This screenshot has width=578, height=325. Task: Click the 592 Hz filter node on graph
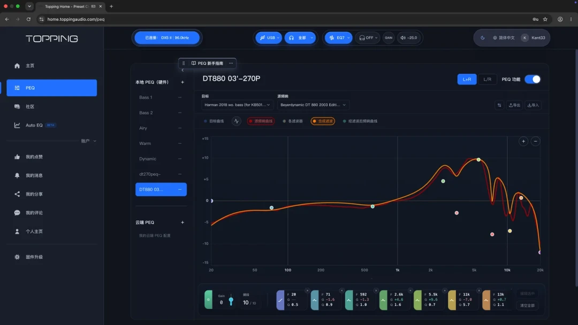point(372,206)
